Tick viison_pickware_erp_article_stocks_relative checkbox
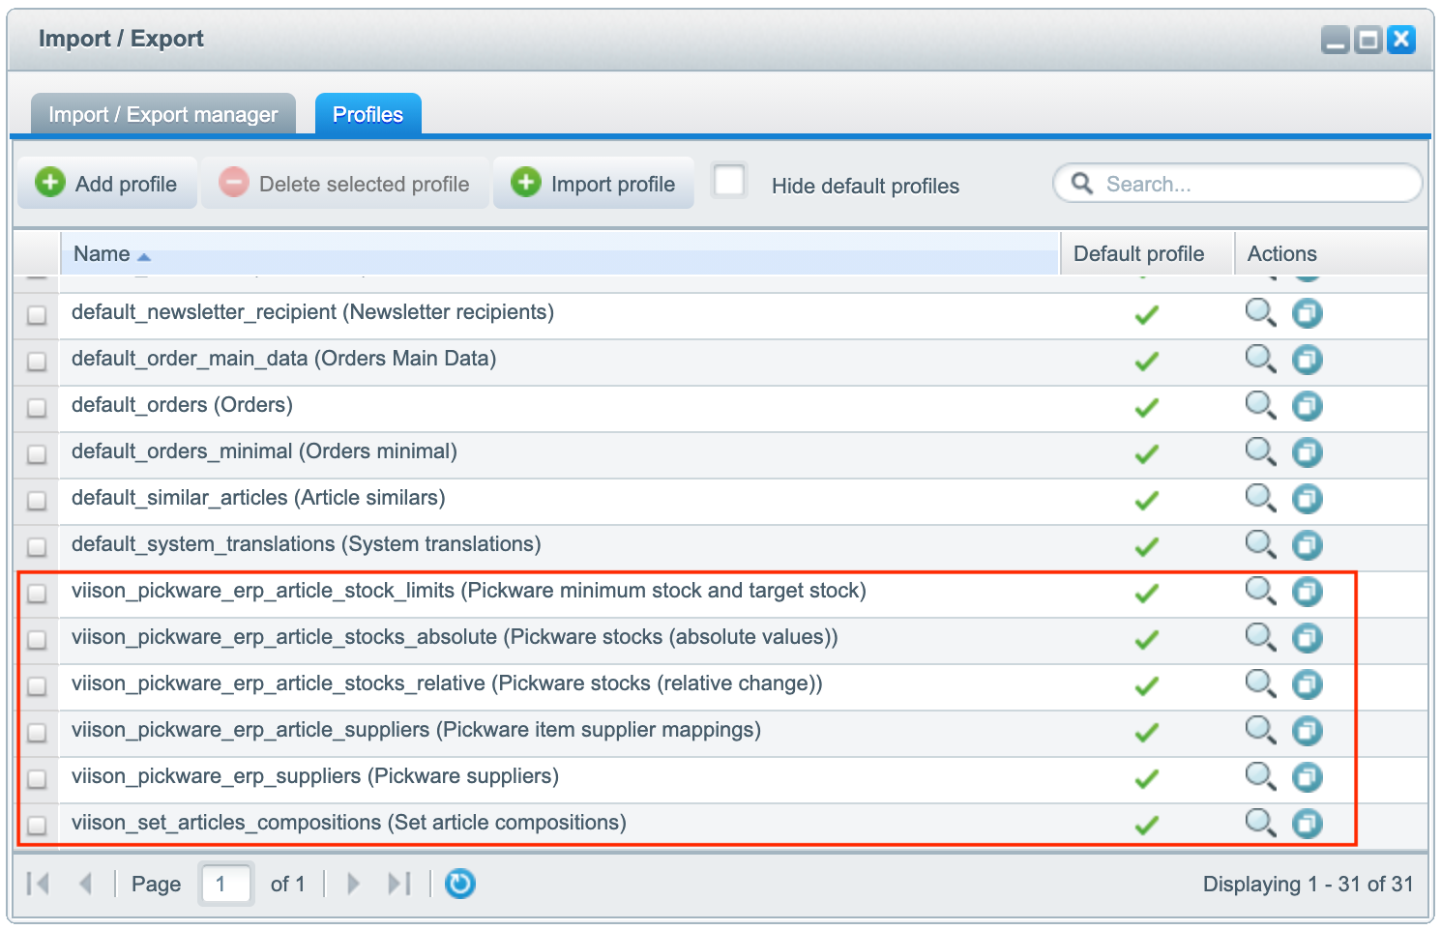Image resolution: width=1441 pixels, height=930 pixels. 37,686
